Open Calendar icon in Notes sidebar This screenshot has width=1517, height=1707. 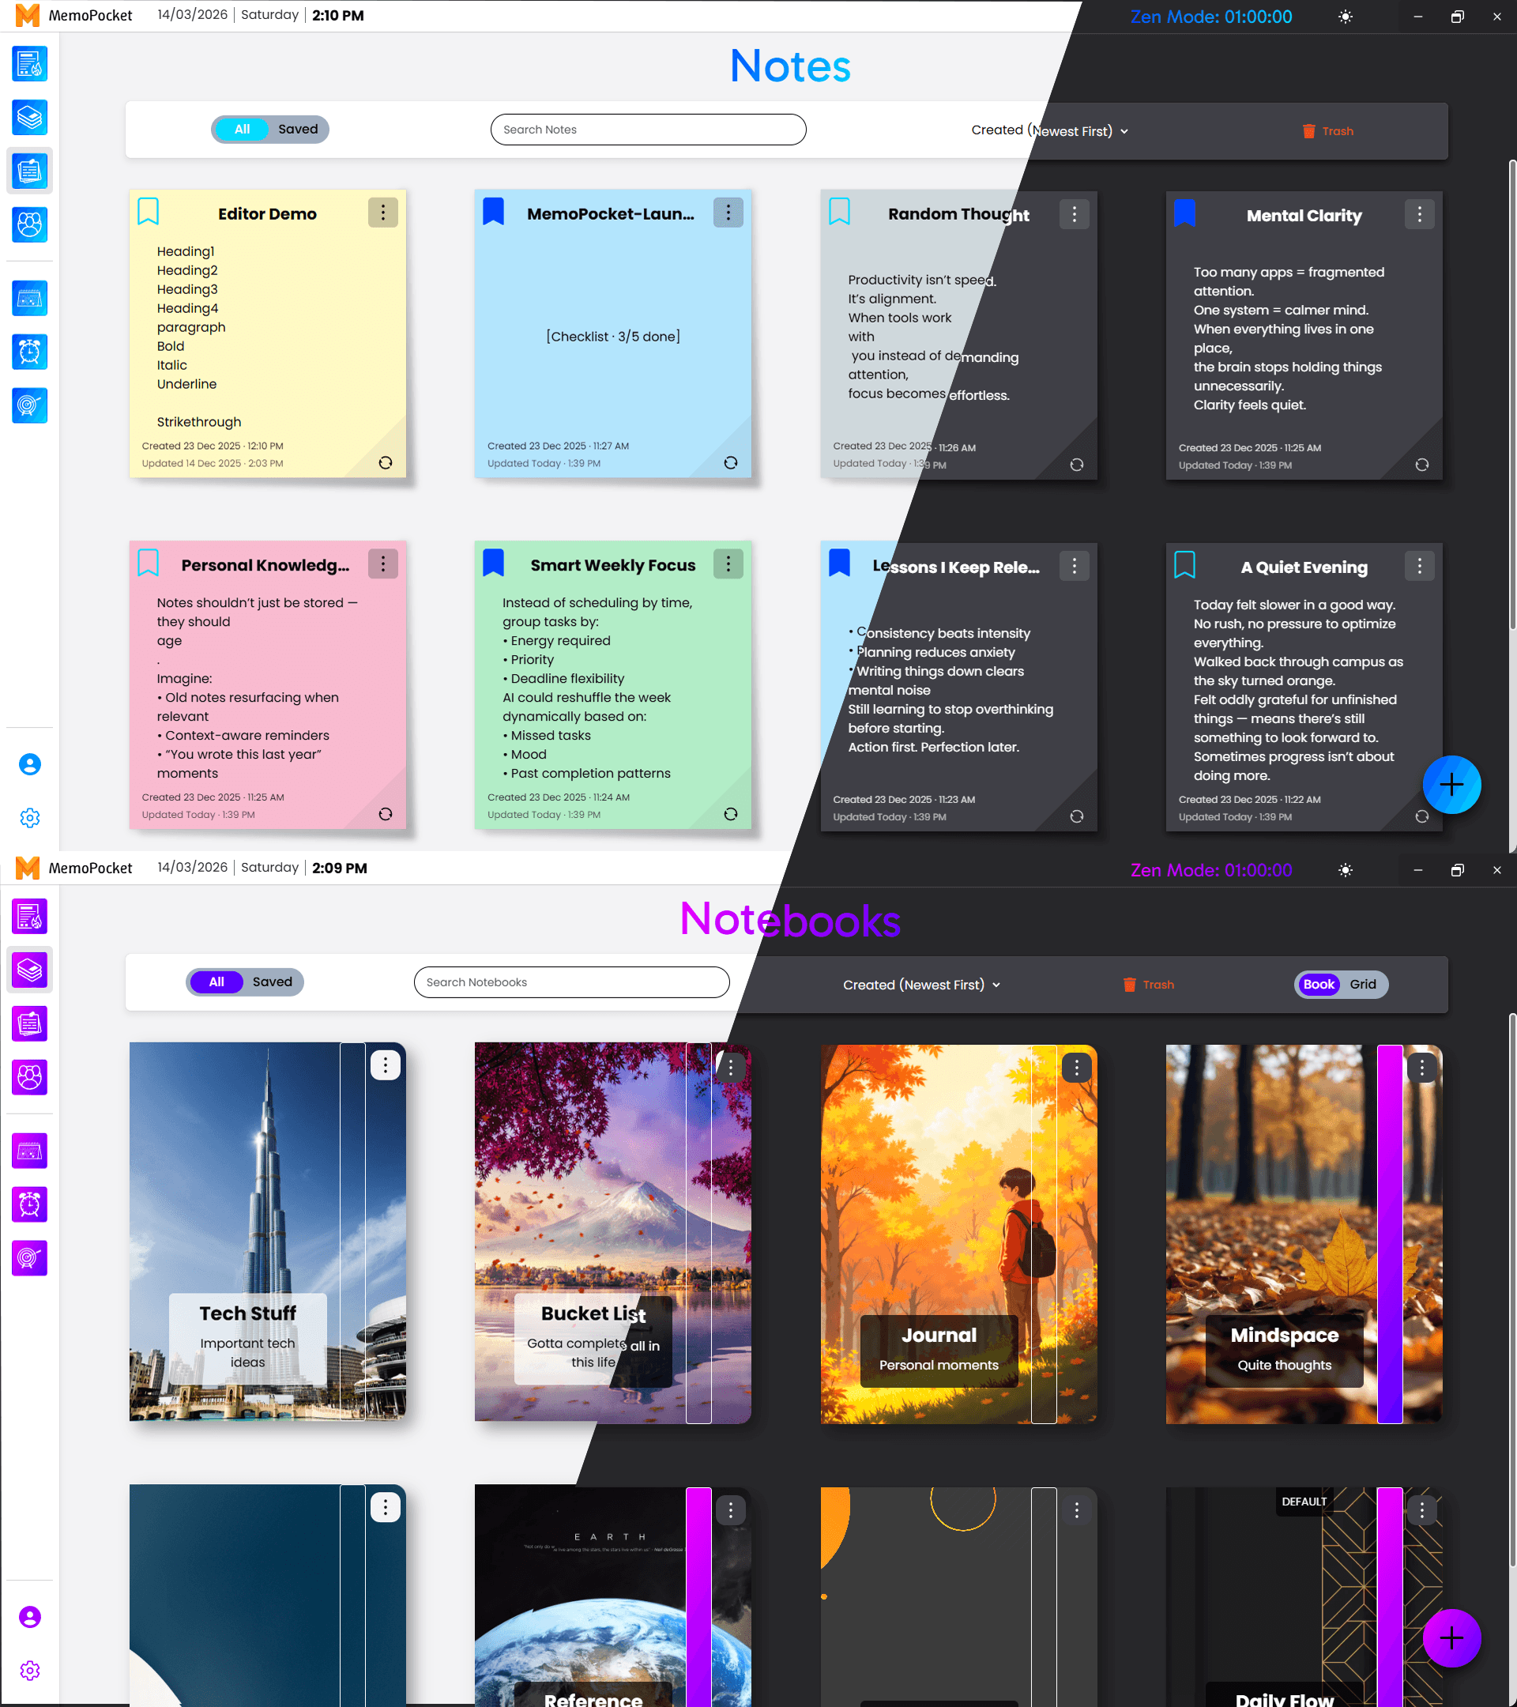coord(30,298)
